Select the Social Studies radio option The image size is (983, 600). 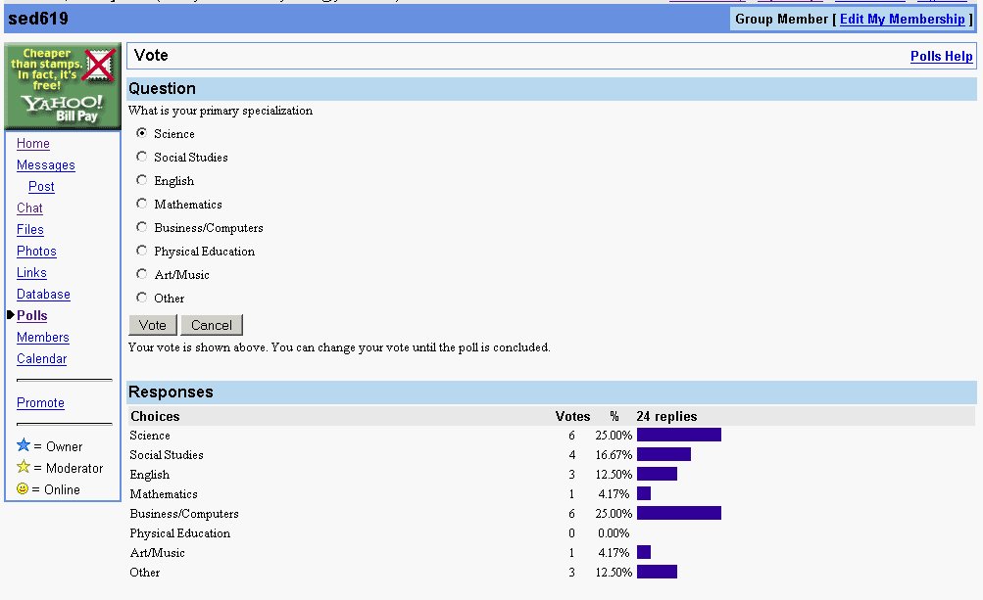click(142, 157)
